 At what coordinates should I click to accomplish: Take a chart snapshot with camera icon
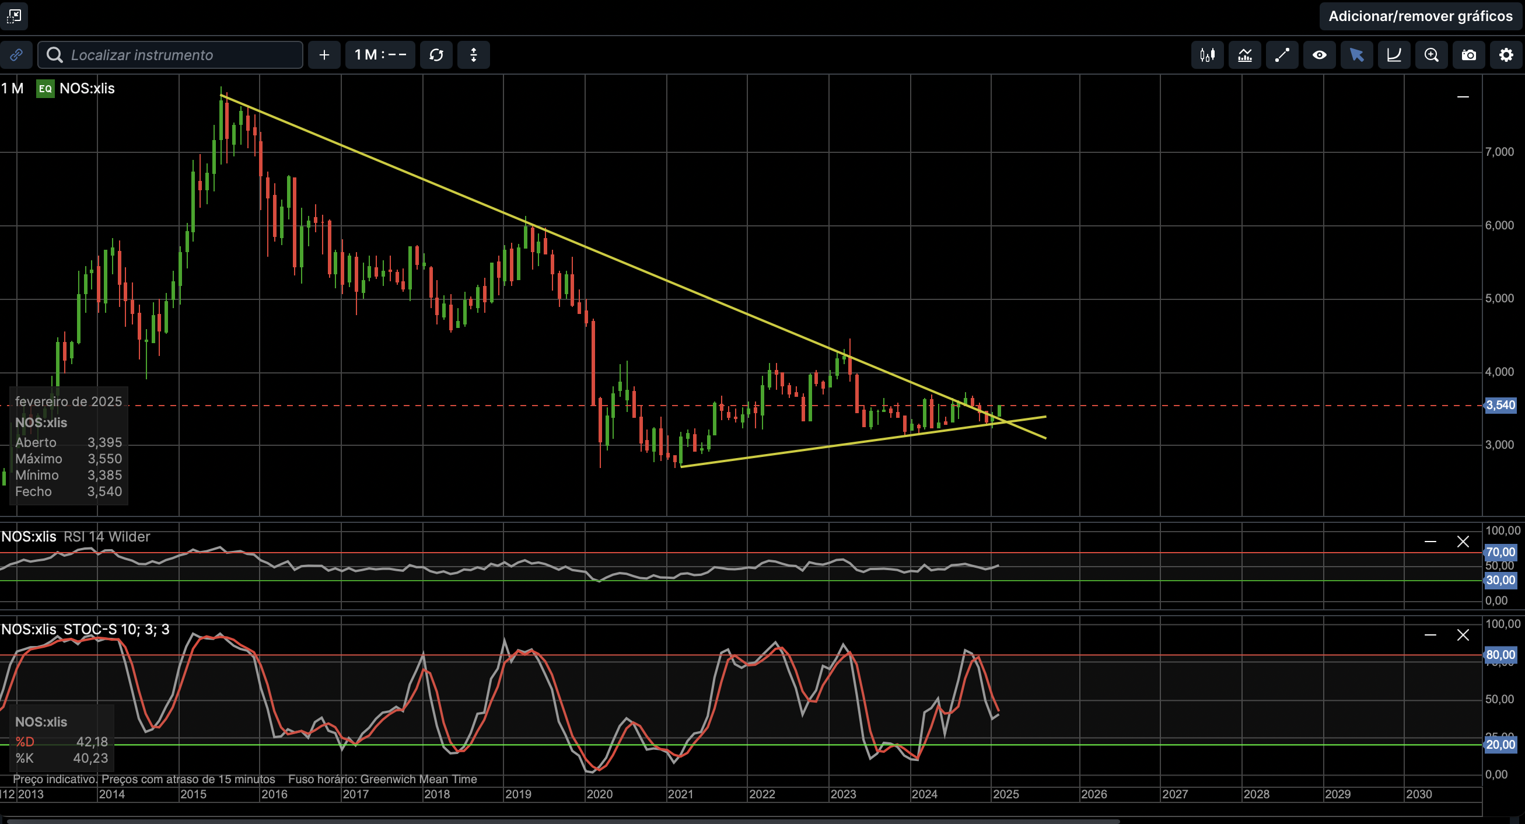tap(1468, 55)
